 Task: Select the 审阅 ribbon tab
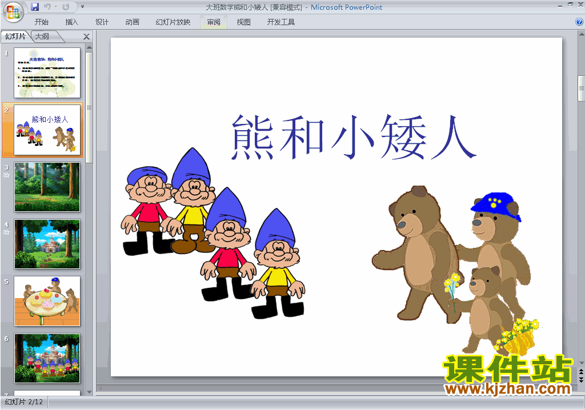[x=214, y=22]
